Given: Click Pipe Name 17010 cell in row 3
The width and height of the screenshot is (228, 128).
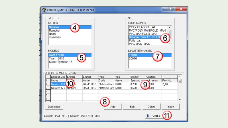Looking at the screenshot, I should click(x=122, y=88).
